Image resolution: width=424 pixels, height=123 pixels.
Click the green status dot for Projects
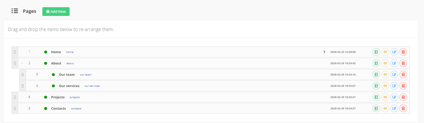click(46, 97)
